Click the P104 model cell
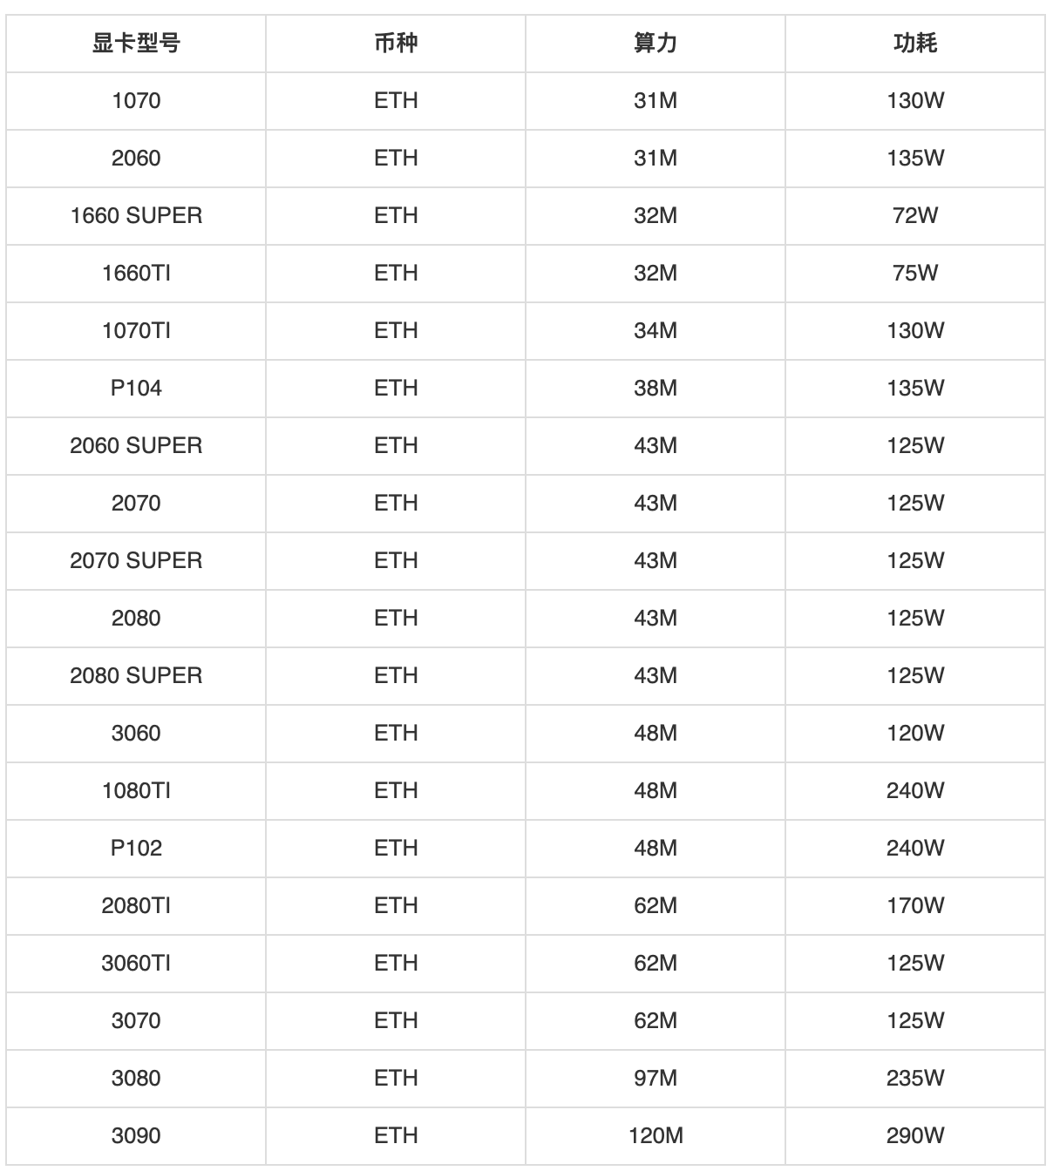Viewport: 1053px width, 1171px height. tap(136, 388)
